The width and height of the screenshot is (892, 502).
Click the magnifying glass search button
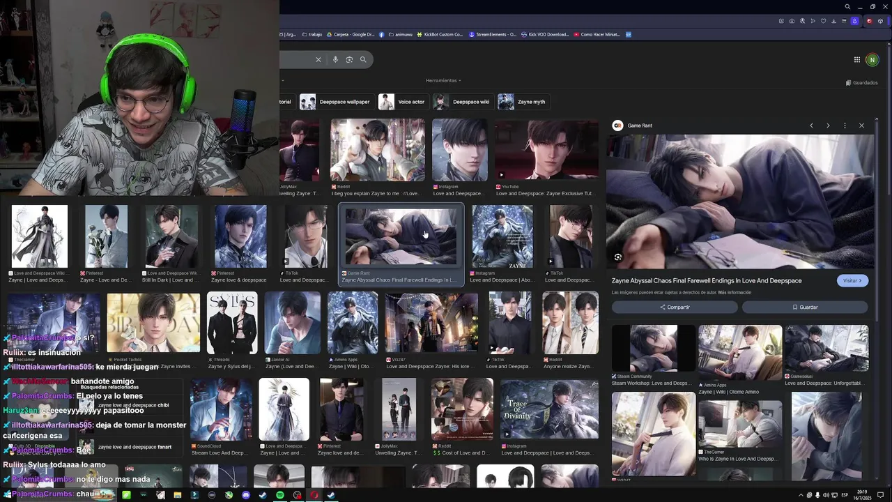tap(363, 60)
